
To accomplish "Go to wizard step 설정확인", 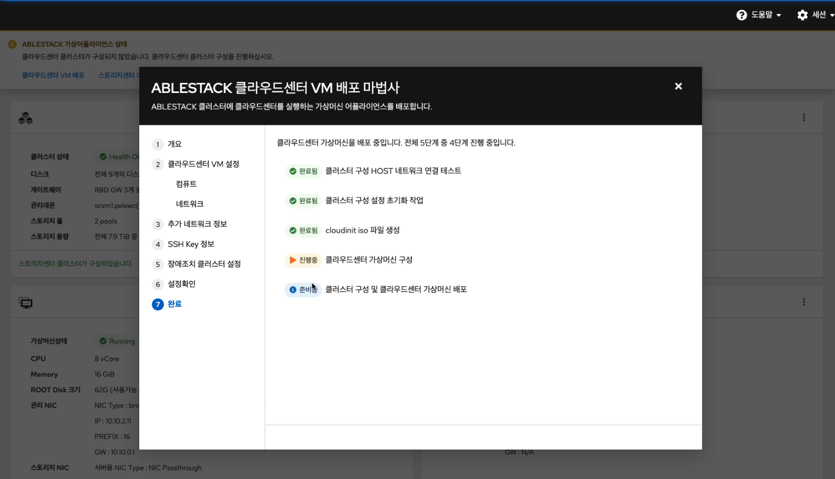I will 174,284.
